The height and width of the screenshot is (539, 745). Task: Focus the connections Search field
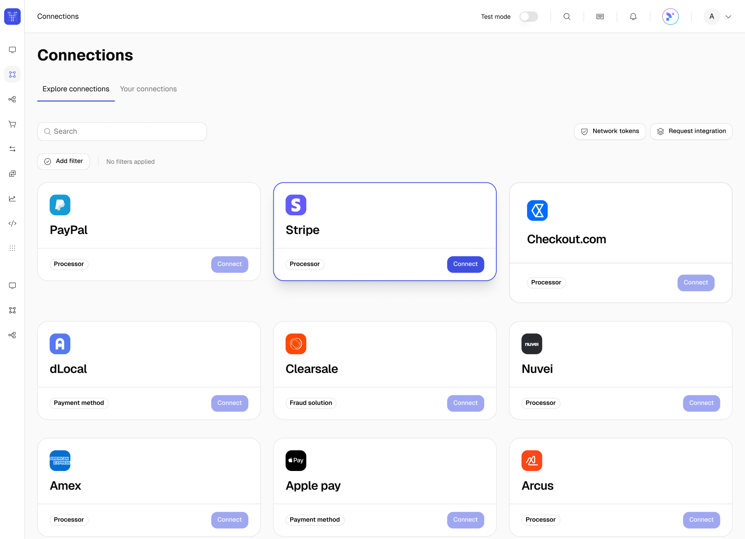[x=122, y=132]
